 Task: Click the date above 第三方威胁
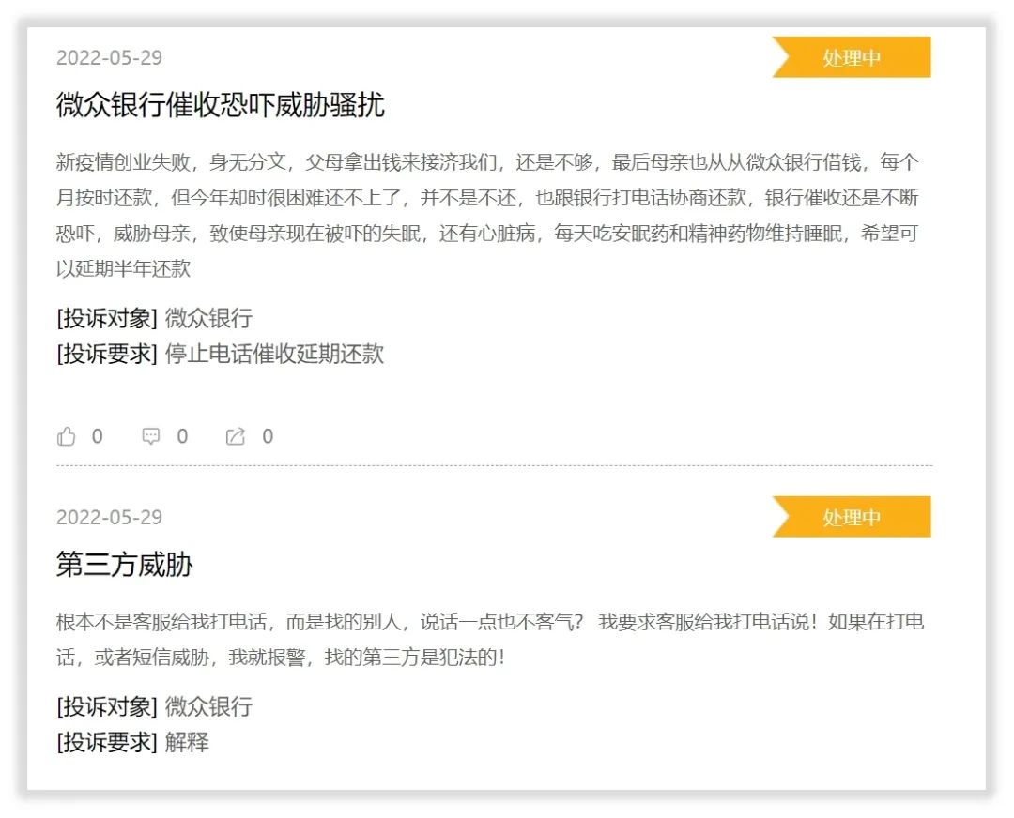pos(109,517)
